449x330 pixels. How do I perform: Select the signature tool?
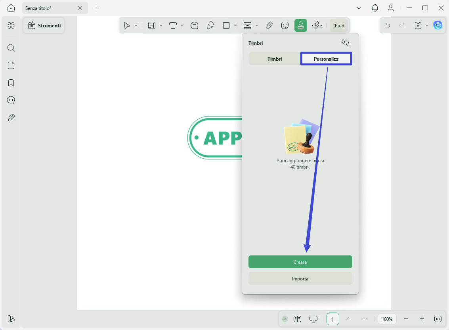[x=317, y=25]
